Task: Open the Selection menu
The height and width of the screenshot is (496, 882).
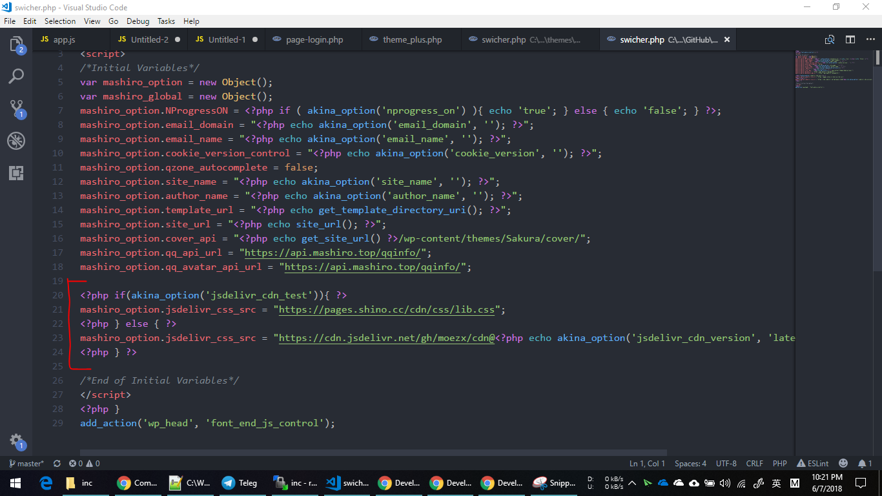Action: coord(60,21)
